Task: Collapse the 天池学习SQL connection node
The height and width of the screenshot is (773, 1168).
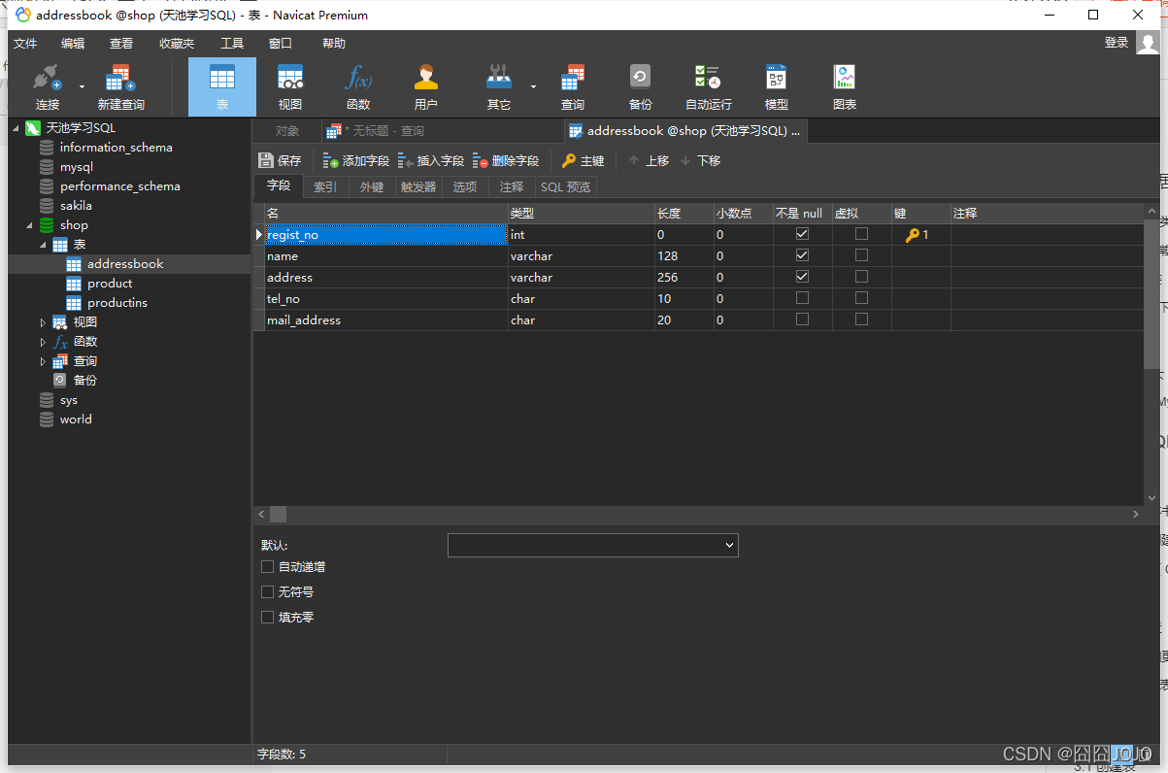Action: 16,128
